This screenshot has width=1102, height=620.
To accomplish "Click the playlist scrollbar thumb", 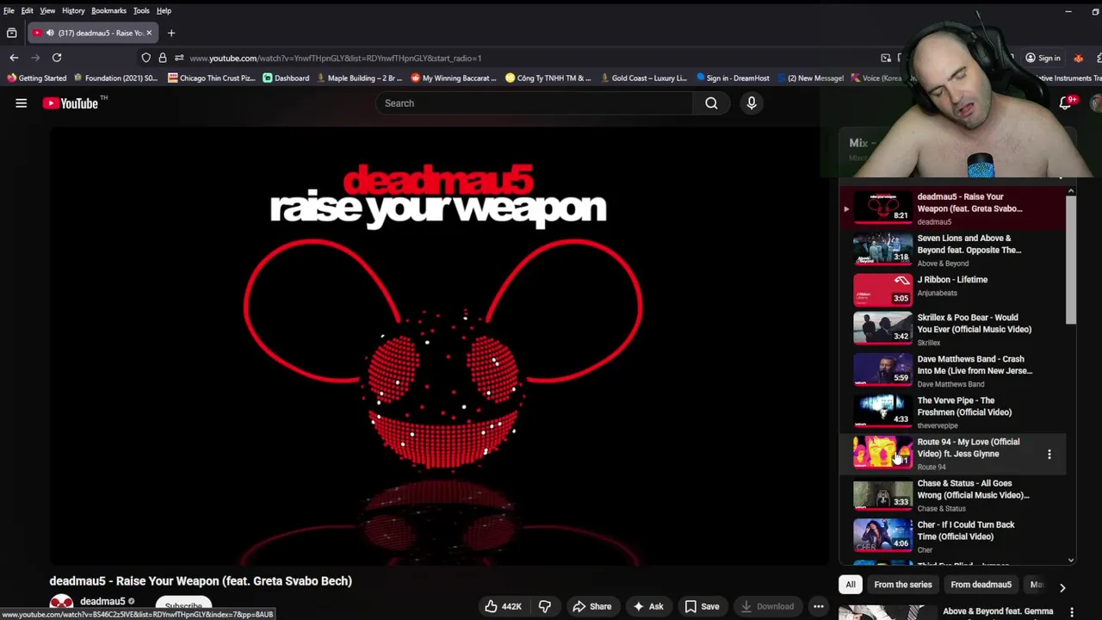I will (x=1070, y=261).
